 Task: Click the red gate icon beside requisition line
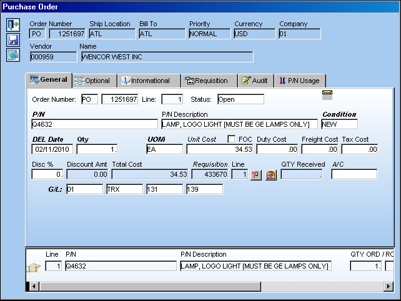pos(271,175)
